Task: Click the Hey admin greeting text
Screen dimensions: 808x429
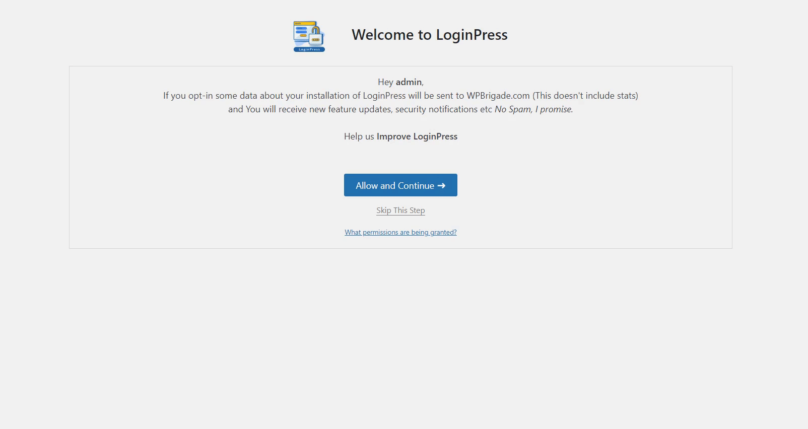Action: (400, 82)
